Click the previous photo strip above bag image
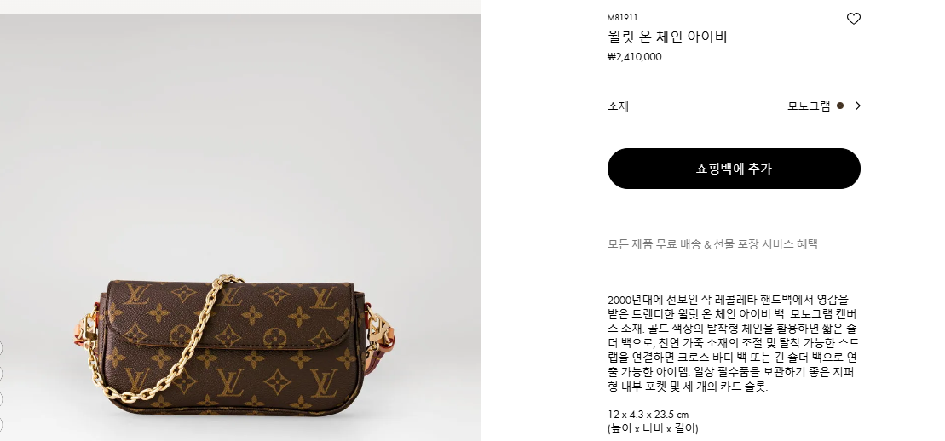Image resolution: width=945 pixels, height=441 pixels. pyautogui.click(x=239, y=7)
